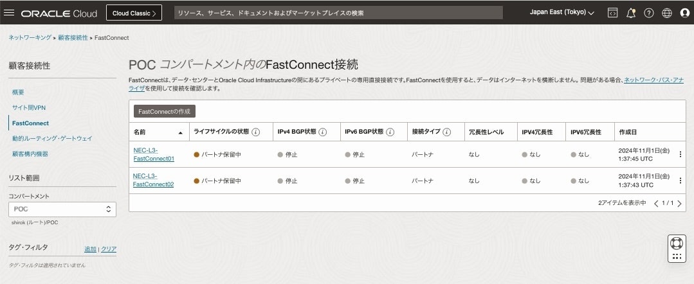Select 顧客構内機器 in the sidebar
The width and height of the screenshot is (694, 284).
tap(30, 154)
